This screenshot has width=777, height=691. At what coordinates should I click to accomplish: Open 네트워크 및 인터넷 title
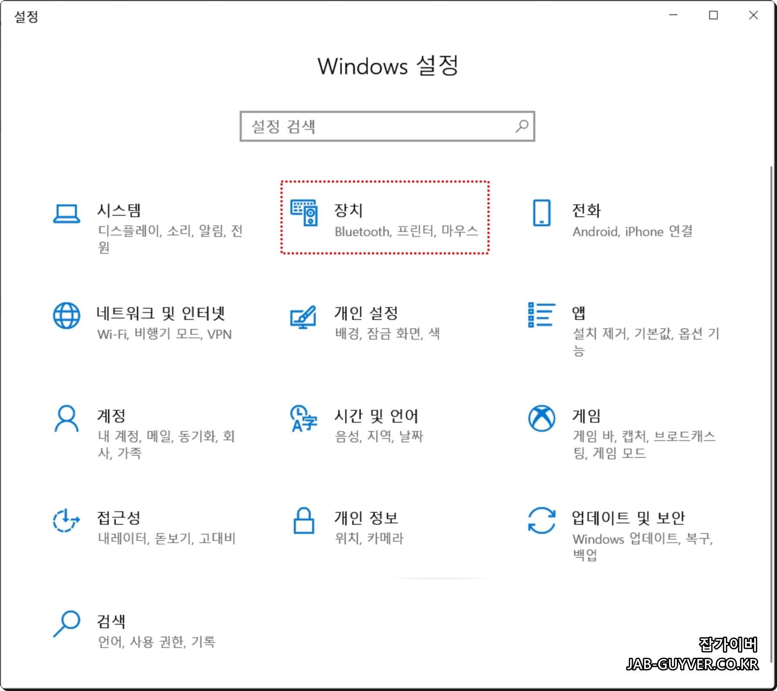pyautogui.click(x=161, y=313)
